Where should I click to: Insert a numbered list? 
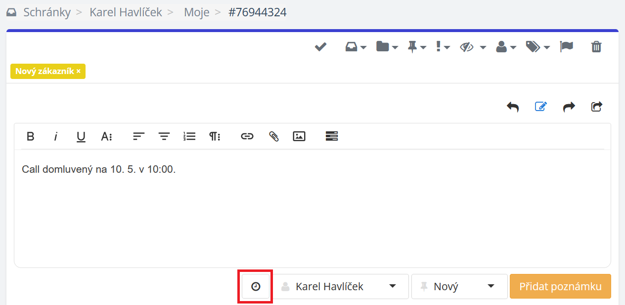189,136
